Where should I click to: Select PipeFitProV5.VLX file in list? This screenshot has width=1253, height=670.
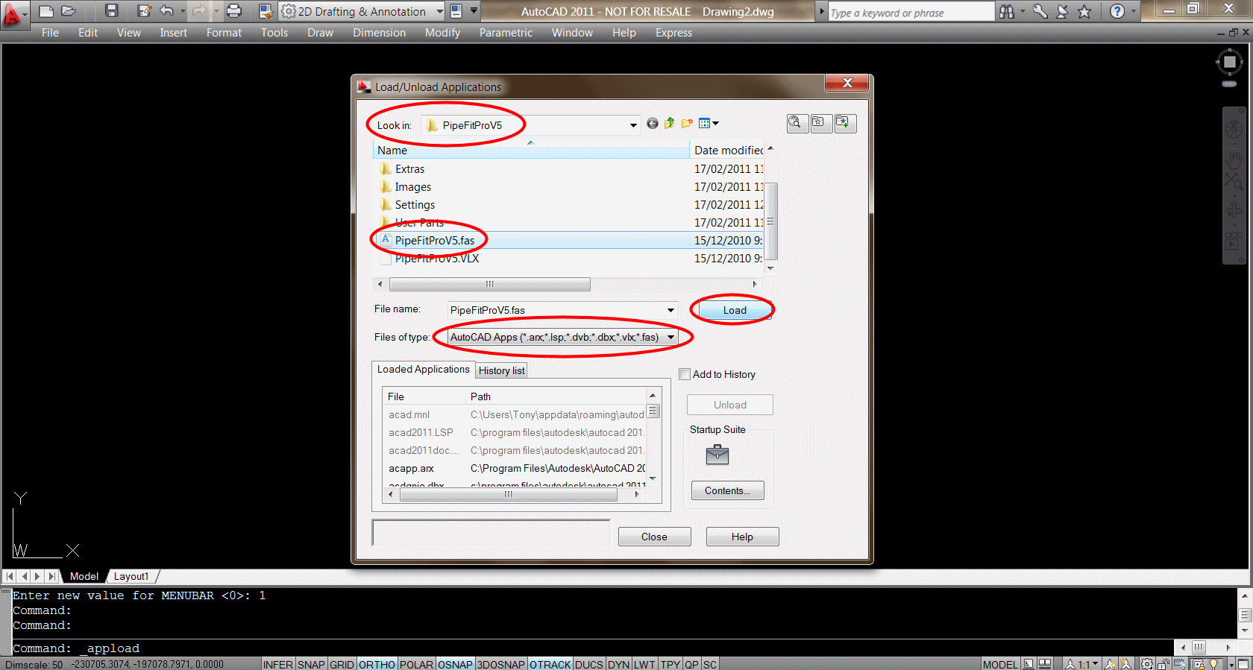pos(436,259)
